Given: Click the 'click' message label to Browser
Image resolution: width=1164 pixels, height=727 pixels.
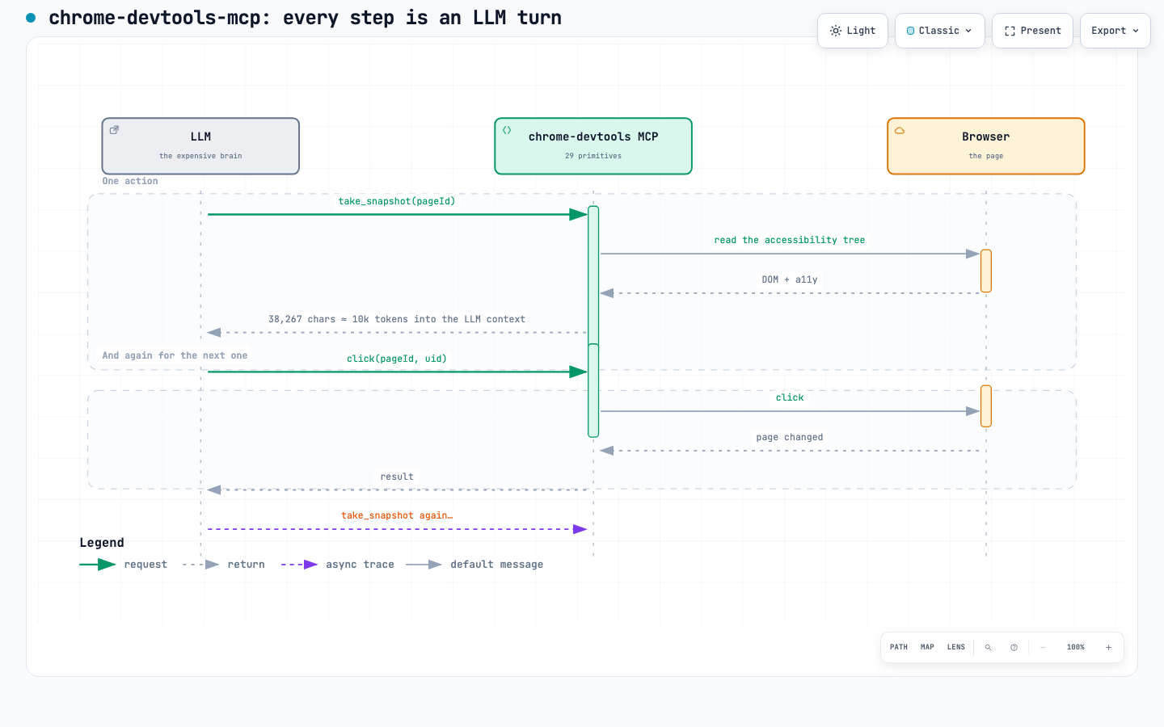Looking at the screenshot, I should pyautogui.click(x=790, y=397).
